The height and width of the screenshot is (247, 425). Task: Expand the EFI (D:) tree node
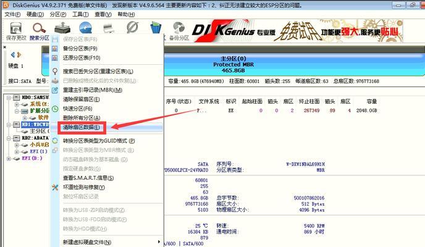9,159
